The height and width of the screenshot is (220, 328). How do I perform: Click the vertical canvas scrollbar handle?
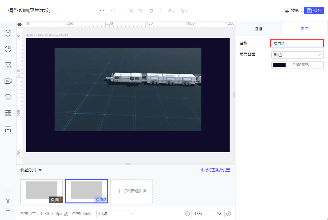tap(234, 95)
